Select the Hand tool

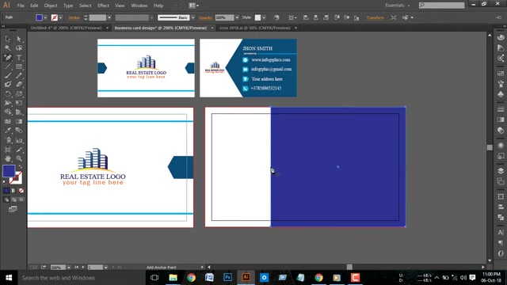pyautogui.click(x=8, y=158)
